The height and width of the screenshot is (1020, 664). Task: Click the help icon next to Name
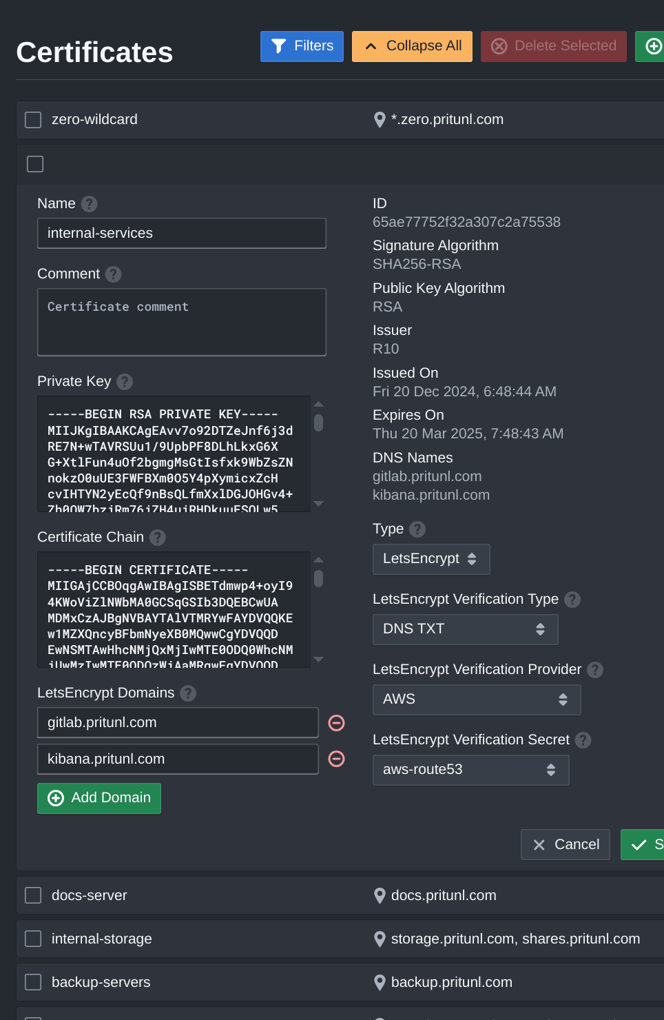90,203
